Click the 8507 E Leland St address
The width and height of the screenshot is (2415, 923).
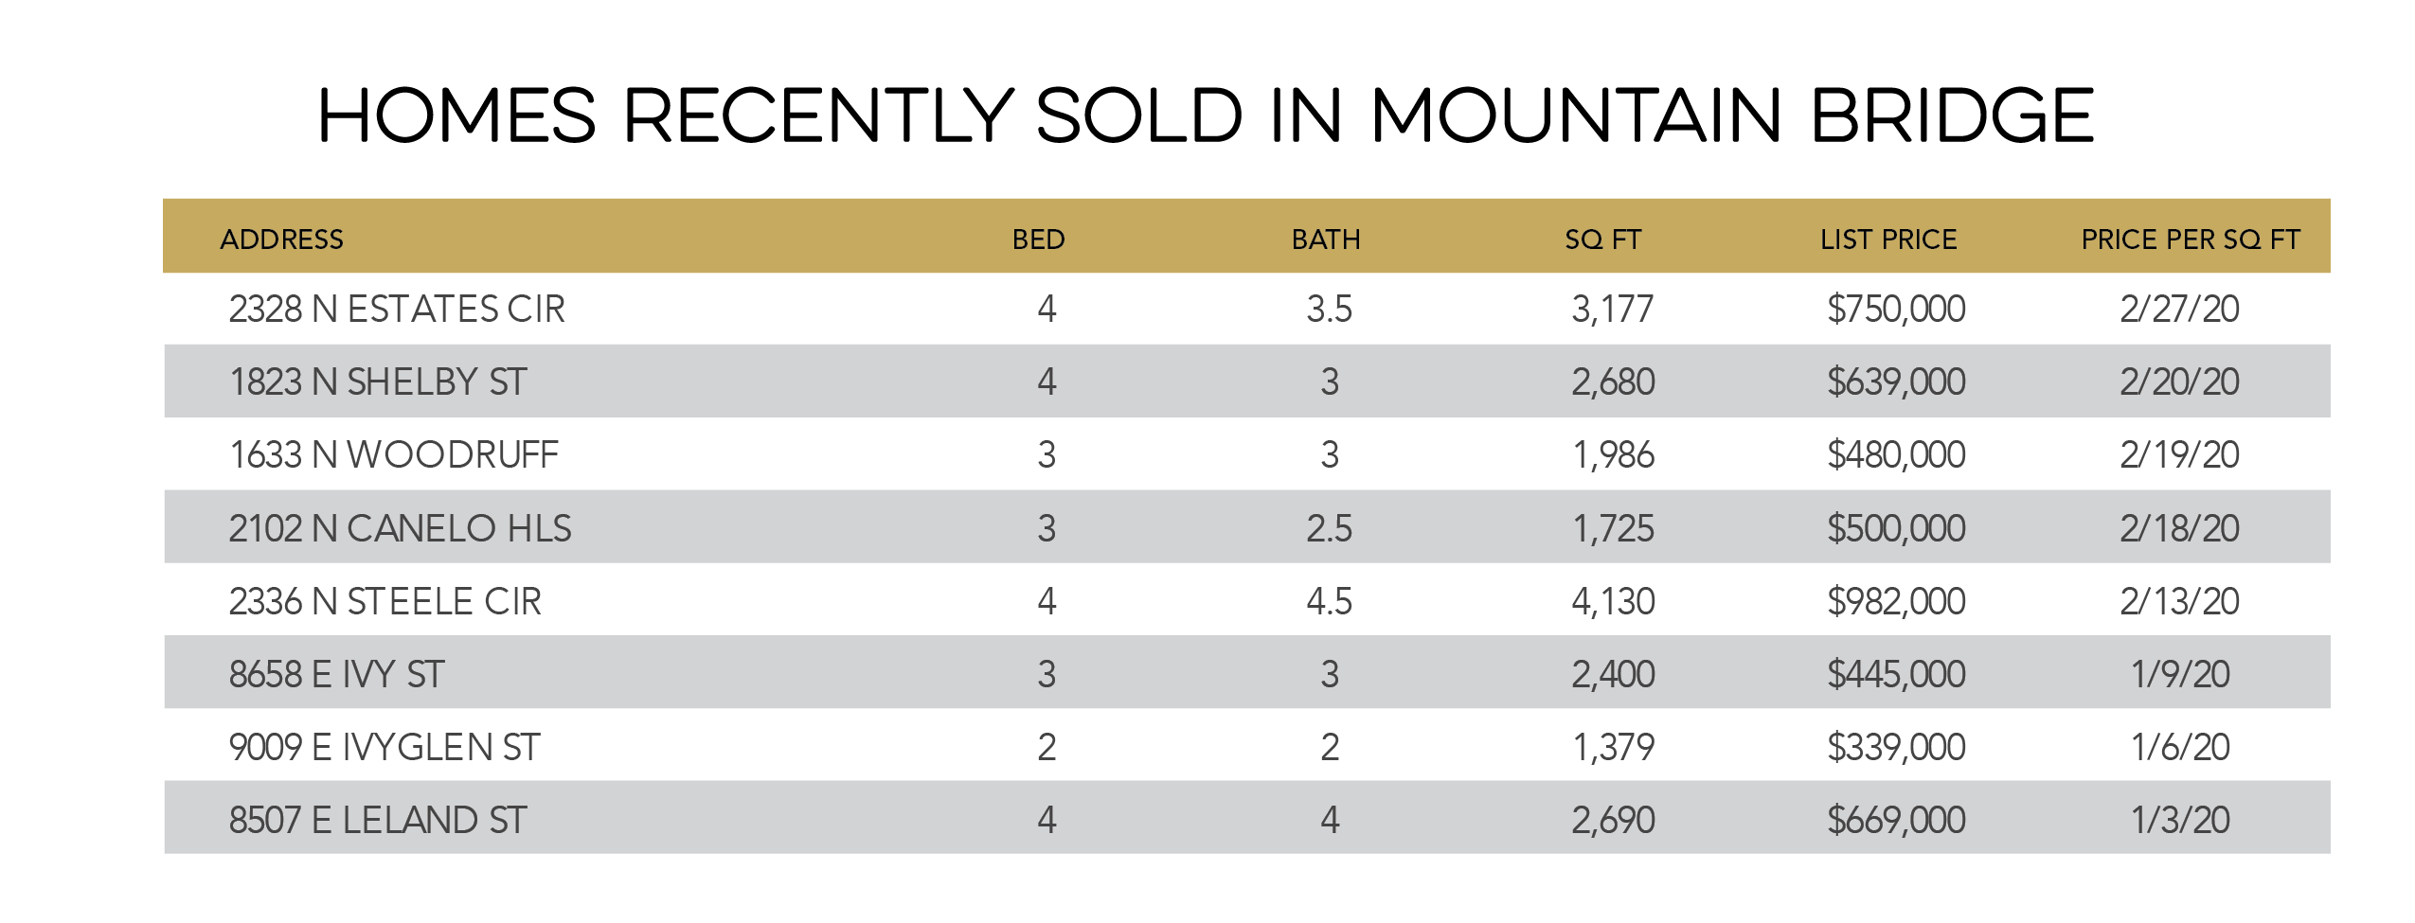click(377, 820)
